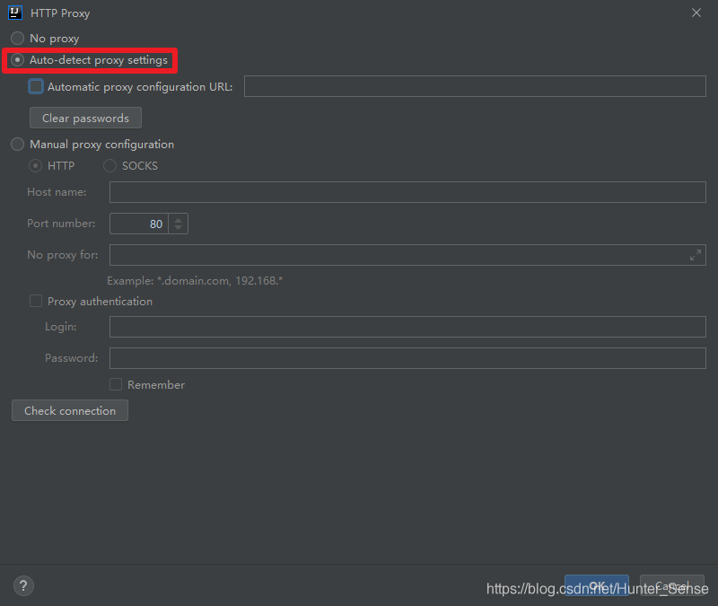Click the Login input field
718x606 pixels.
coord(407,327)
